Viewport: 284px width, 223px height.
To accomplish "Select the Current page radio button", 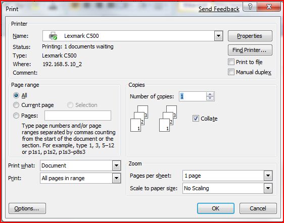I will tap(16, 105).
